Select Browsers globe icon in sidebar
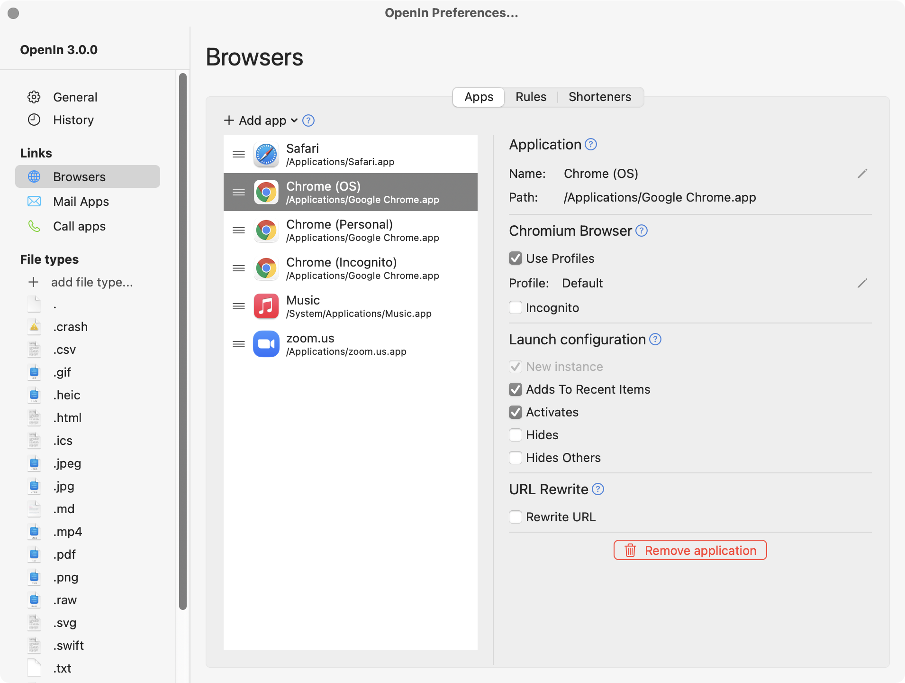905x683 pixels. pos(34,176)
